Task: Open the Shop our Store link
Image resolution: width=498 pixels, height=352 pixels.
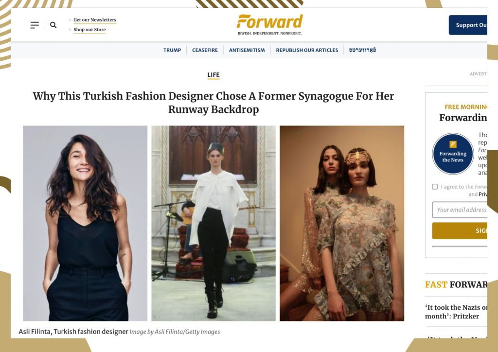Action: point(89,30)
